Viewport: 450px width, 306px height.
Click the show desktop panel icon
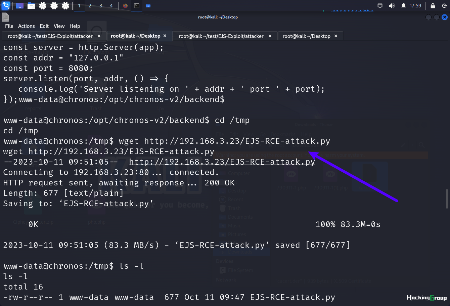20,6
